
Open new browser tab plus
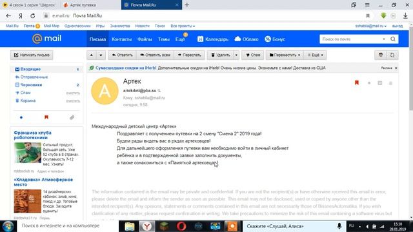click(186, 5)
